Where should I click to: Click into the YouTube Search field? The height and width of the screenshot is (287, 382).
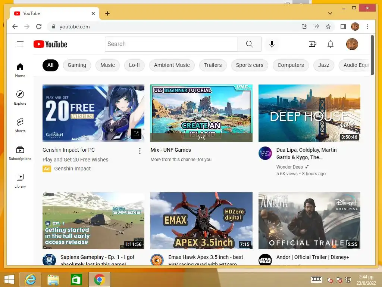click(x=171, y=44)
